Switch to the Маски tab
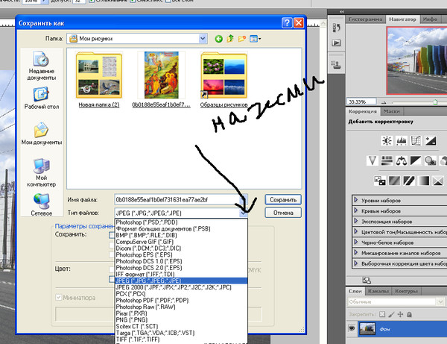This screenshot has width=447, height=344. [391, 111]
